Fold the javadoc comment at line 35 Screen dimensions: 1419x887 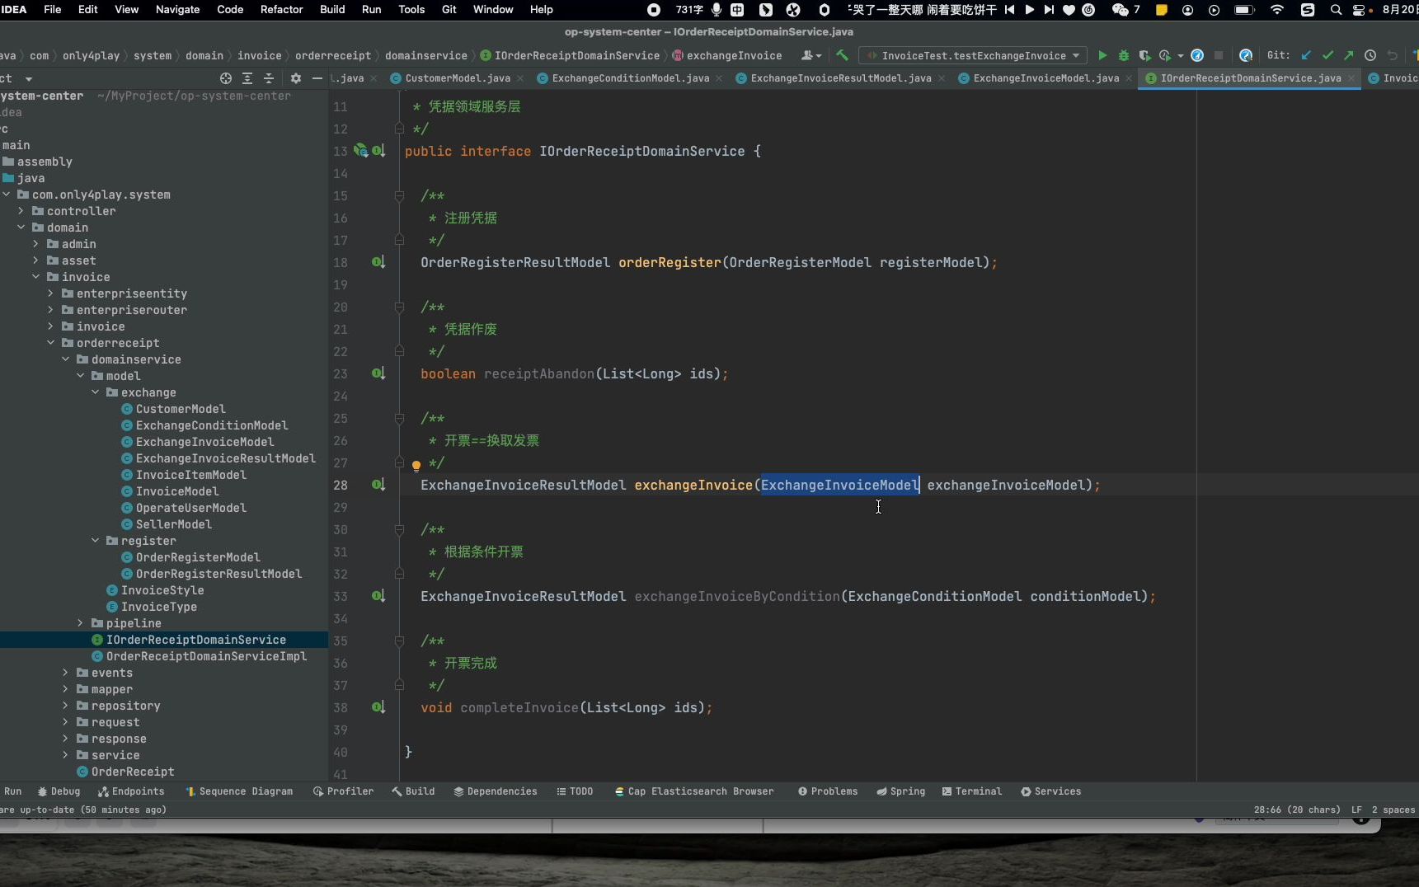399,641
